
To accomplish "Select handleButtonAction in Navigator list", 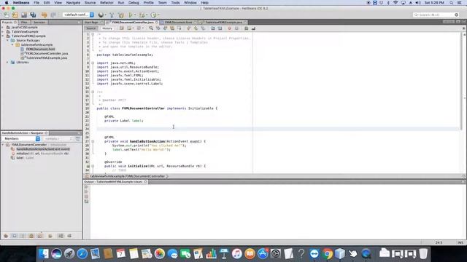I will pos(42,149).
